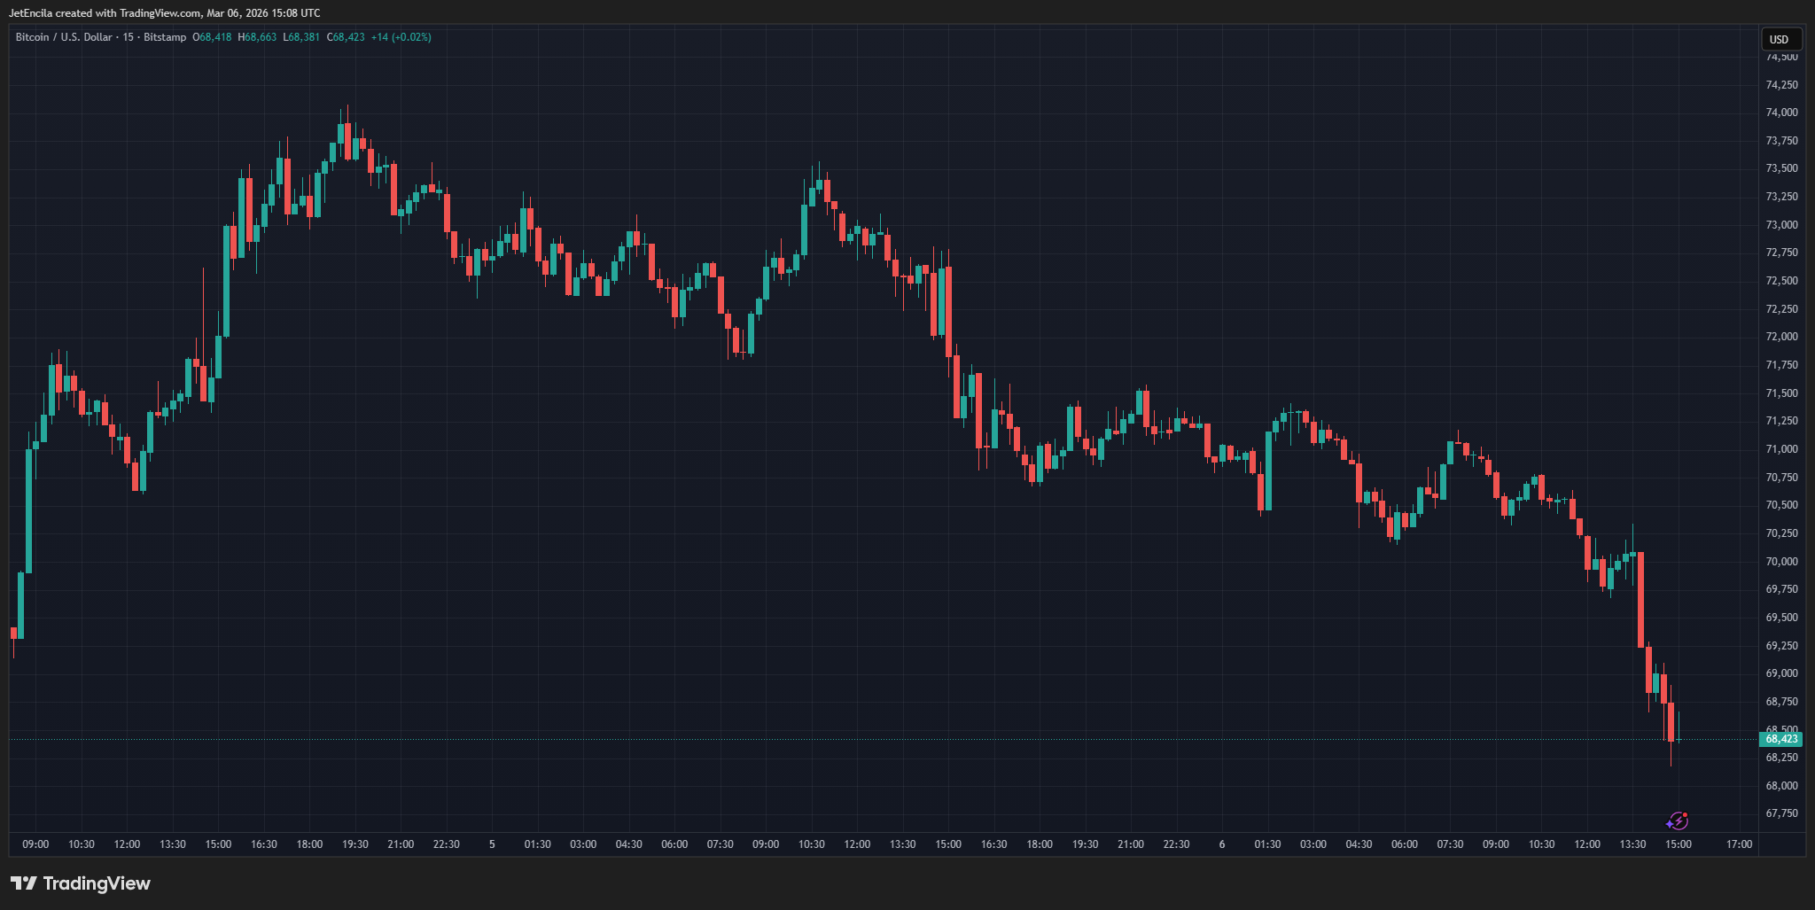
Task: Click the 15 interval in chart legend
Action: [129, 37]
